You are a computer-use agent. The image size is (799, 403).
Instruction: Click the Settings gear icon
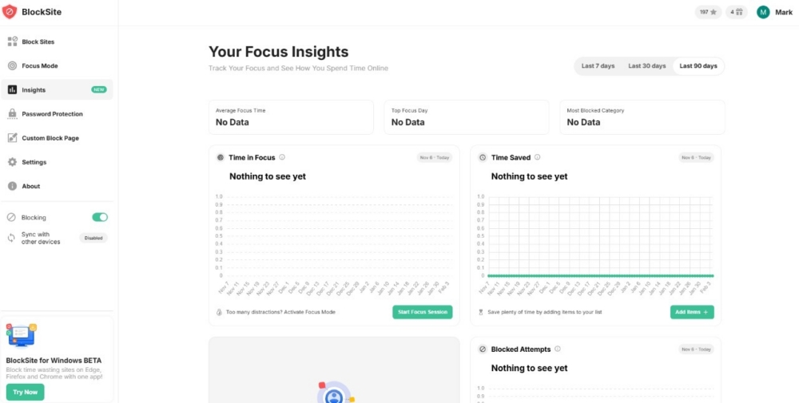coord(12,162)
